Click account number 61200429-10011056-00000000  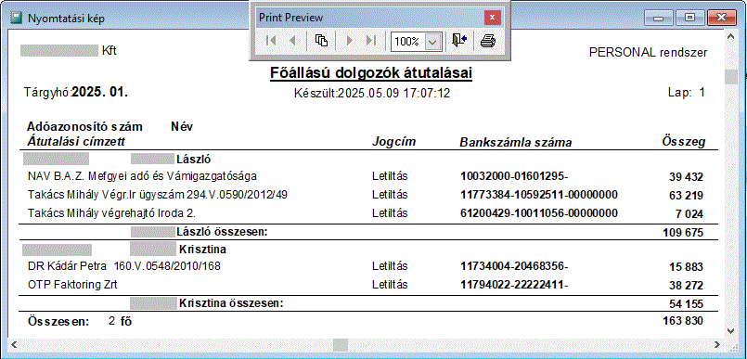point(539,212)
